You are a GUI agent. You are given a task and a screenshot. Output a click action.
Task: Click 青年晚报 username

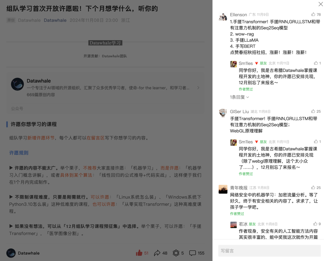(239, 188)
